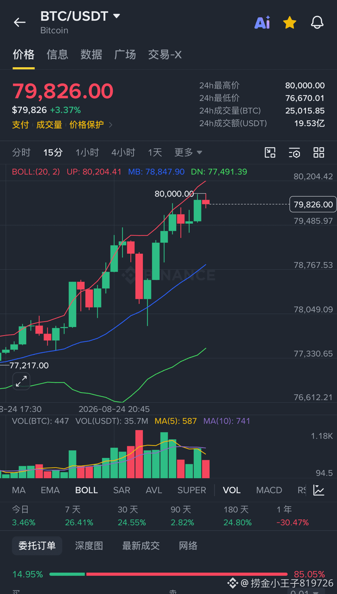Open the chart grid layout icon

point(319,152)
